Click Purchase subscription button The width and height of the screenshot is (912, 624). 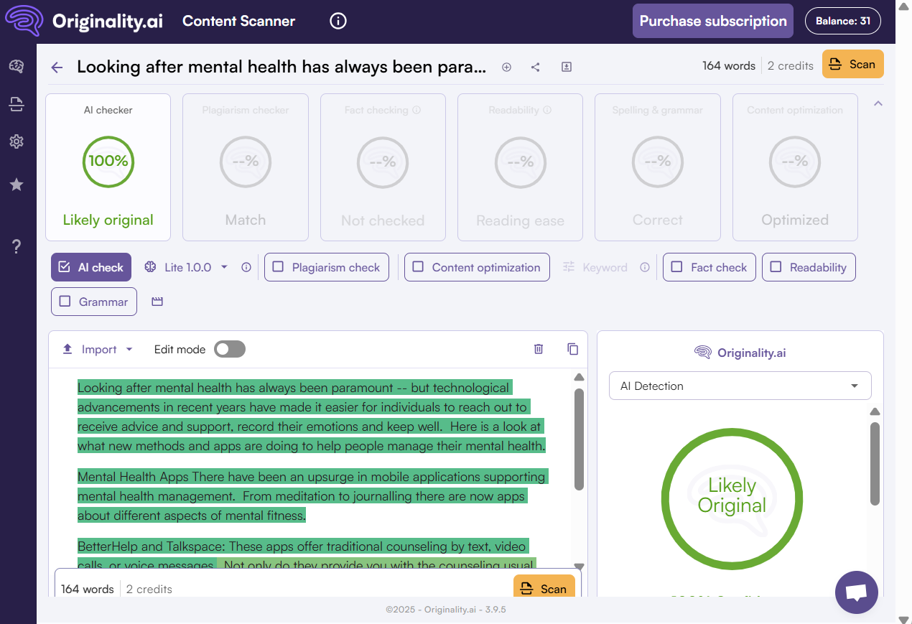[x=713, y=21]
